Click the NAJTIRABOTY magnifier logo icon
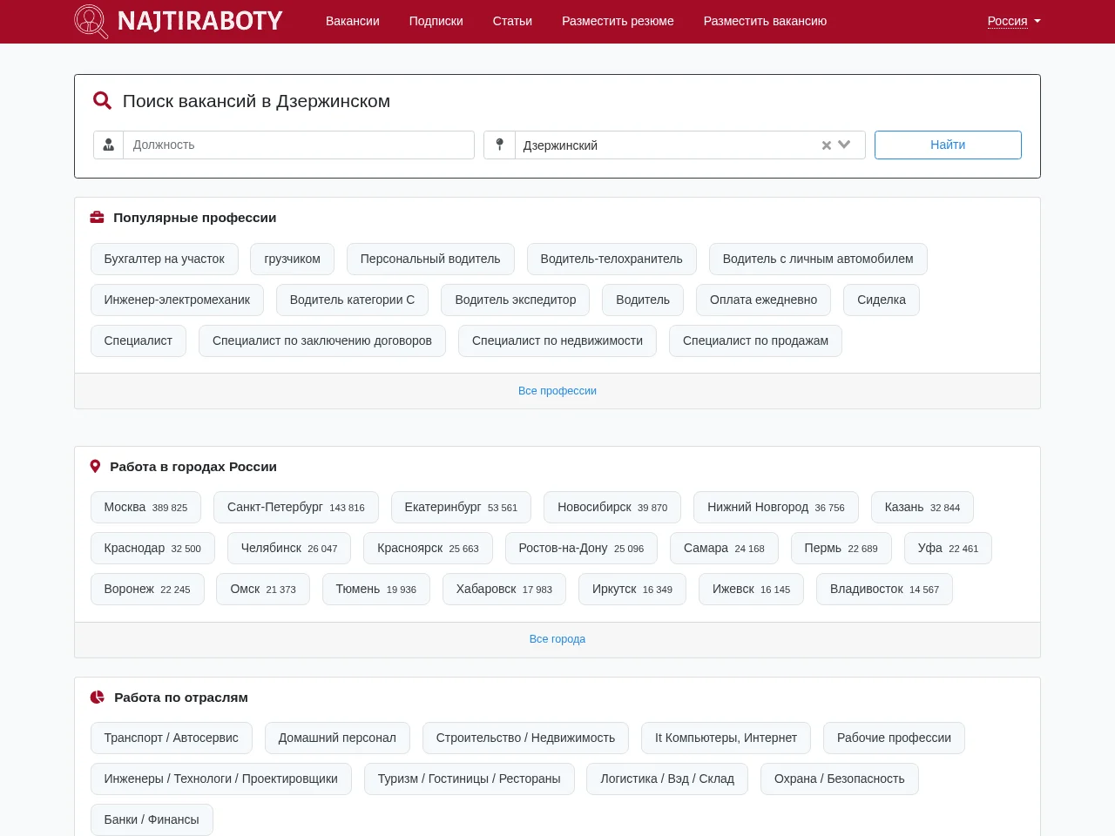Viewport: 1115px width, 836px height. point(91,21)
